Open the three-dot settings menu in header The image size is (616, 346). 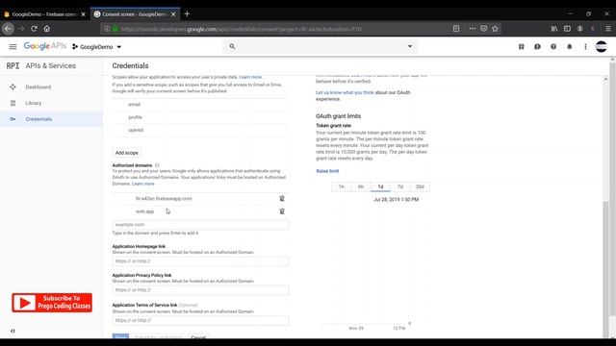585,47
